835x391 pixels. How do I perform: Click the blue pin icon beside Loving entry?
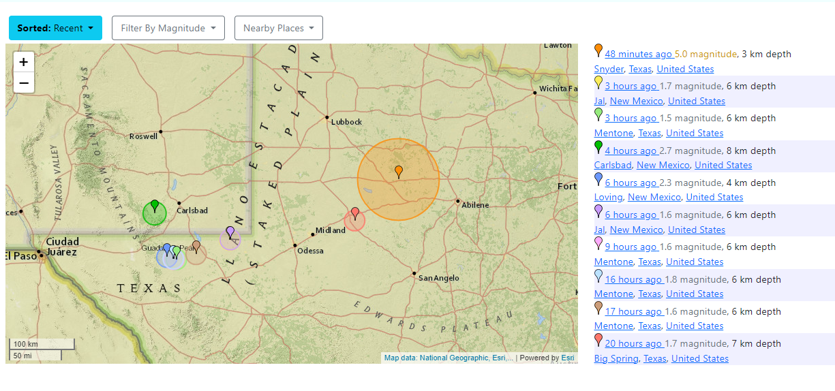coord(598,179)
